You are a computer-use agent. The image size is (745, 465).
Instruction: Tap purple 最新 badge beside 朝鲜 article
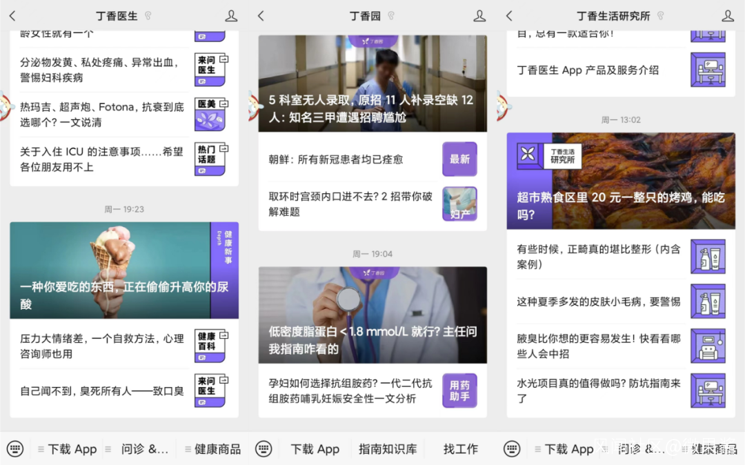[x=459, y=159]
